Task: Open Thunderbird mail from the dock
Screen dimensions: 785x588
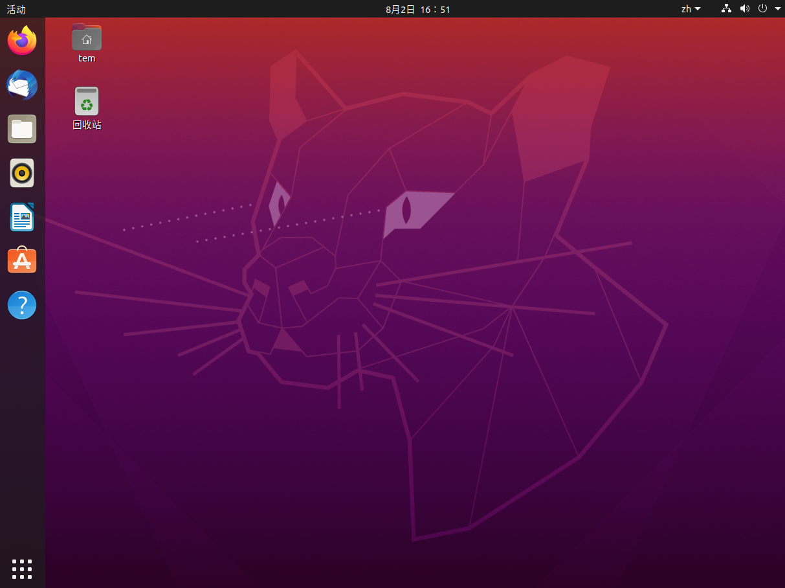Action: [x=22, y=85]
